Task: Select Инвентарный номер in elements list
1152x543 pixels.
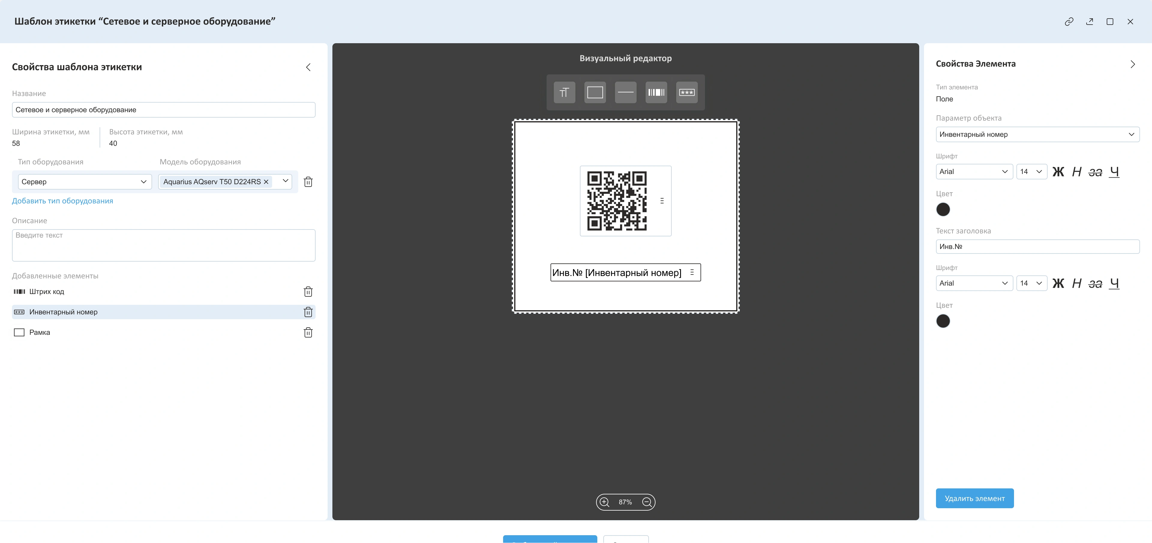Action: (x=64, y=312)
